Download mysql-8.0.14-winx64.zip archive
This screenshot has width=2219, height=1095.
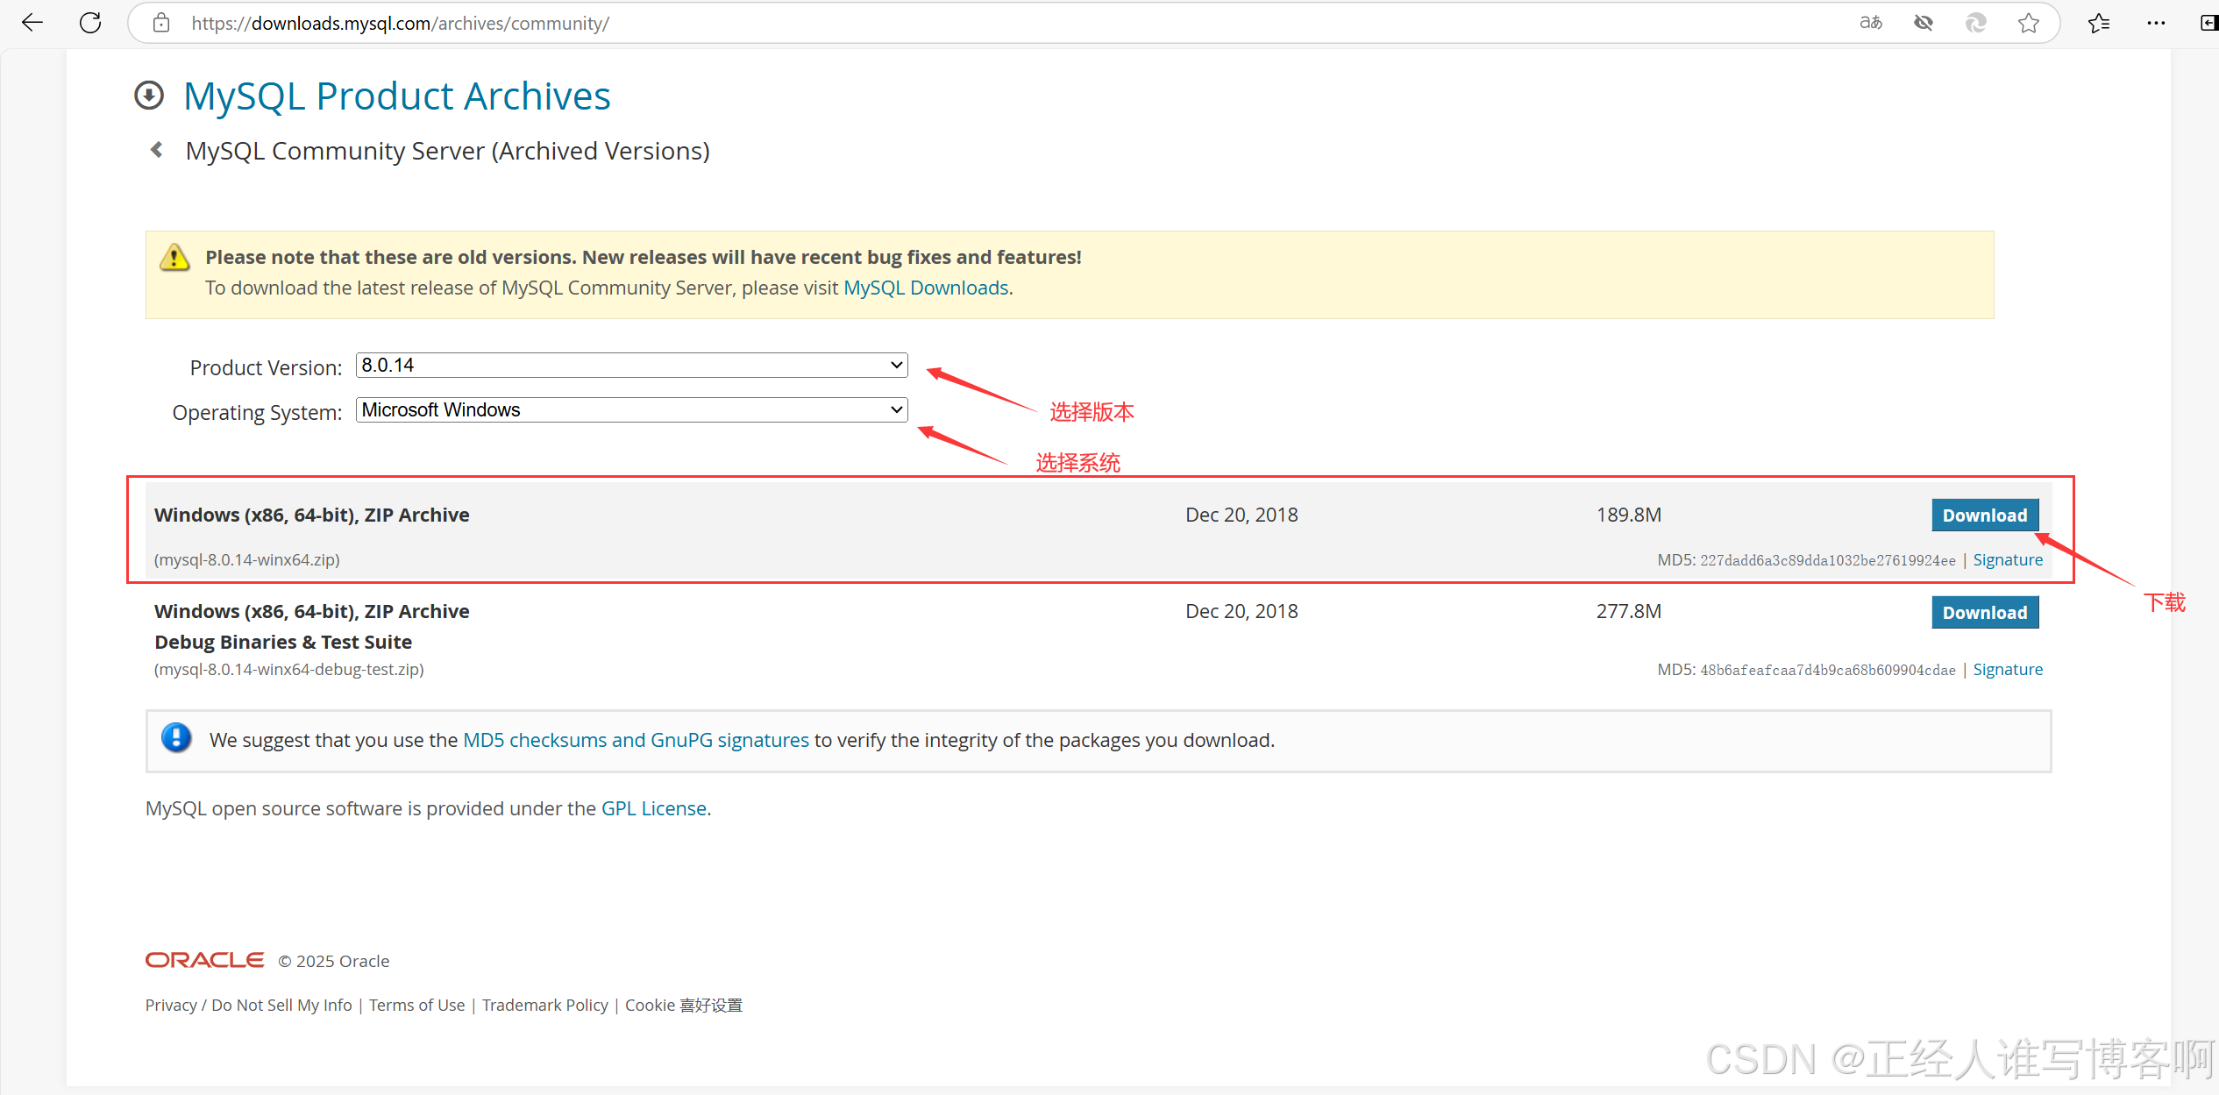(x=1985, y=515)
